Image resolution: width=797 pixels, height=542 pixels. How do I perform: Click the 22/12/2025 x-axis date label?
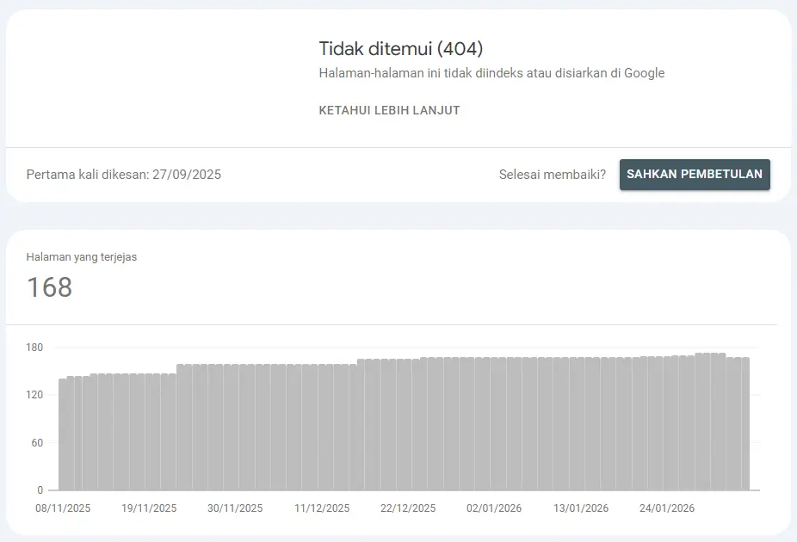[408, 508]
